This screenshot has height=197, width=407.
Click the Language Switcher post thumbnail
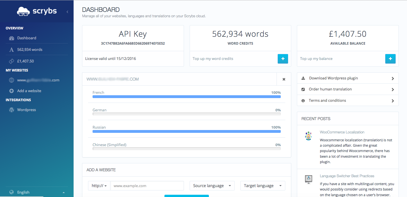coord(308,179)
